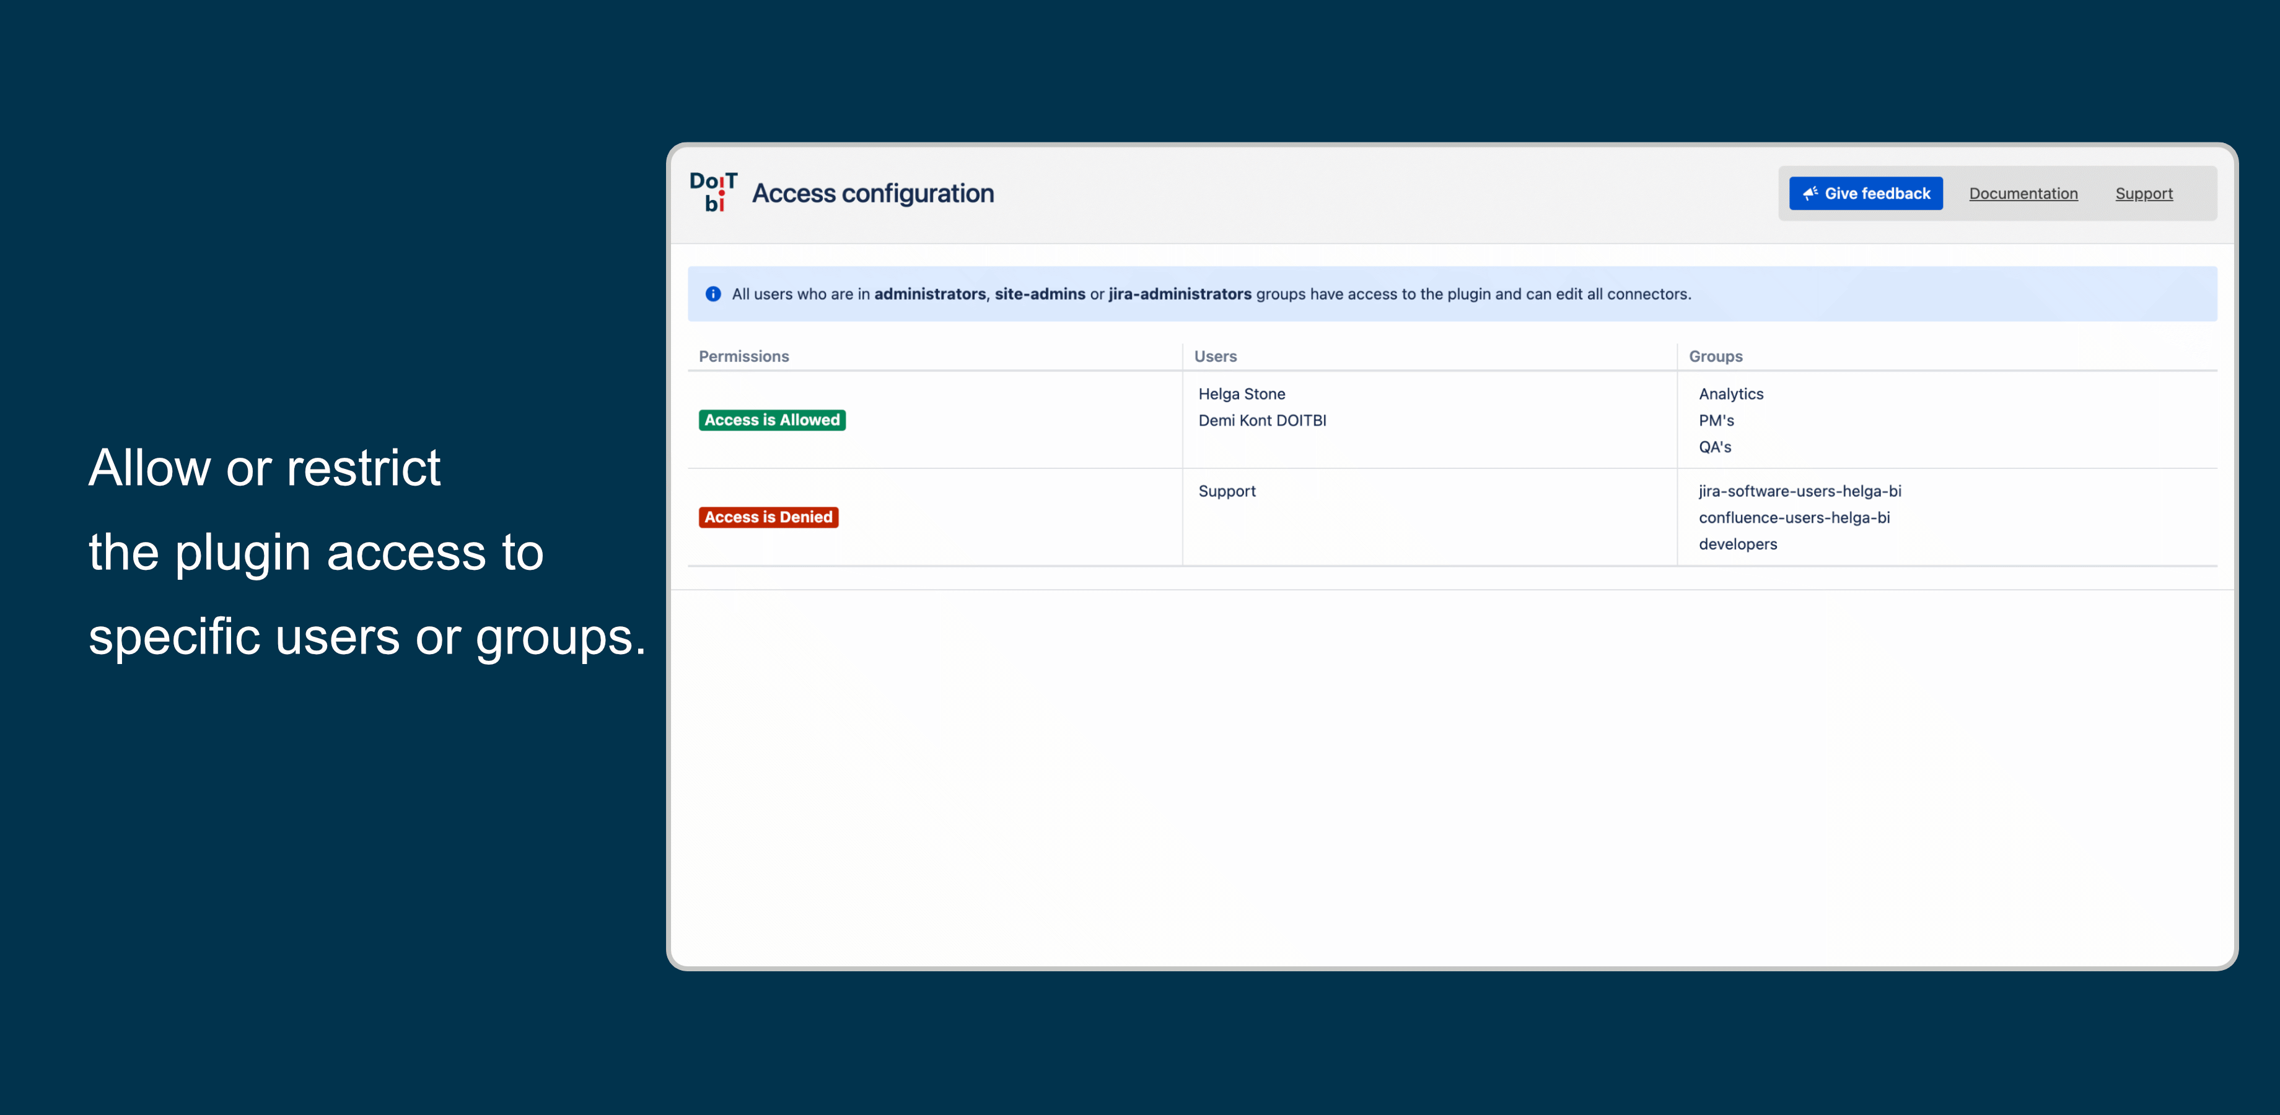Viewport: 2280px width, 1115px height.
Task: Open the Support page
Action: click(2144, 193)
